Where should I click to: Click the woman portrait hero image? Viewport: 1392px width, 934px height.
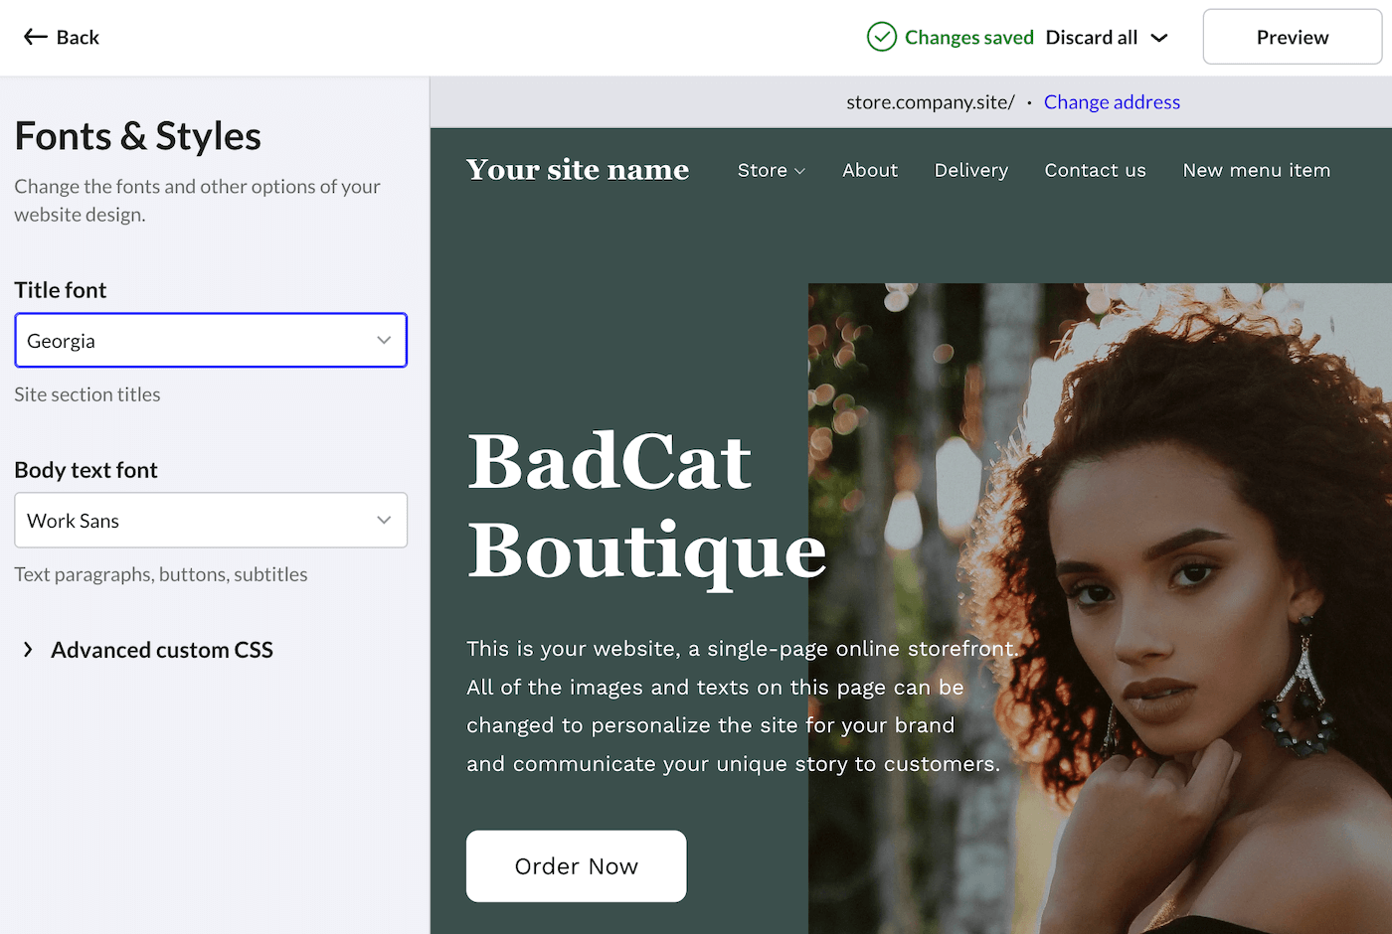[x=1100, y=608]
